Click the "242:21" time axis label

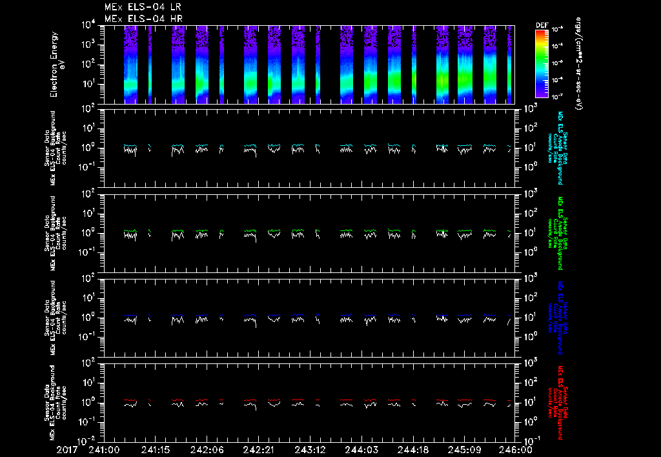click(x=258, y=450)
